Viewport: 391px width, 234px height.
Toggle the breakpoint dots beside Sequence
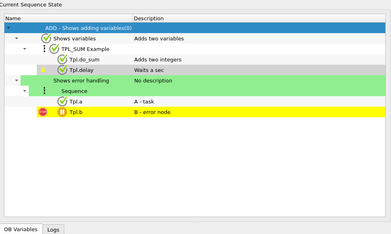coord(44,91)
